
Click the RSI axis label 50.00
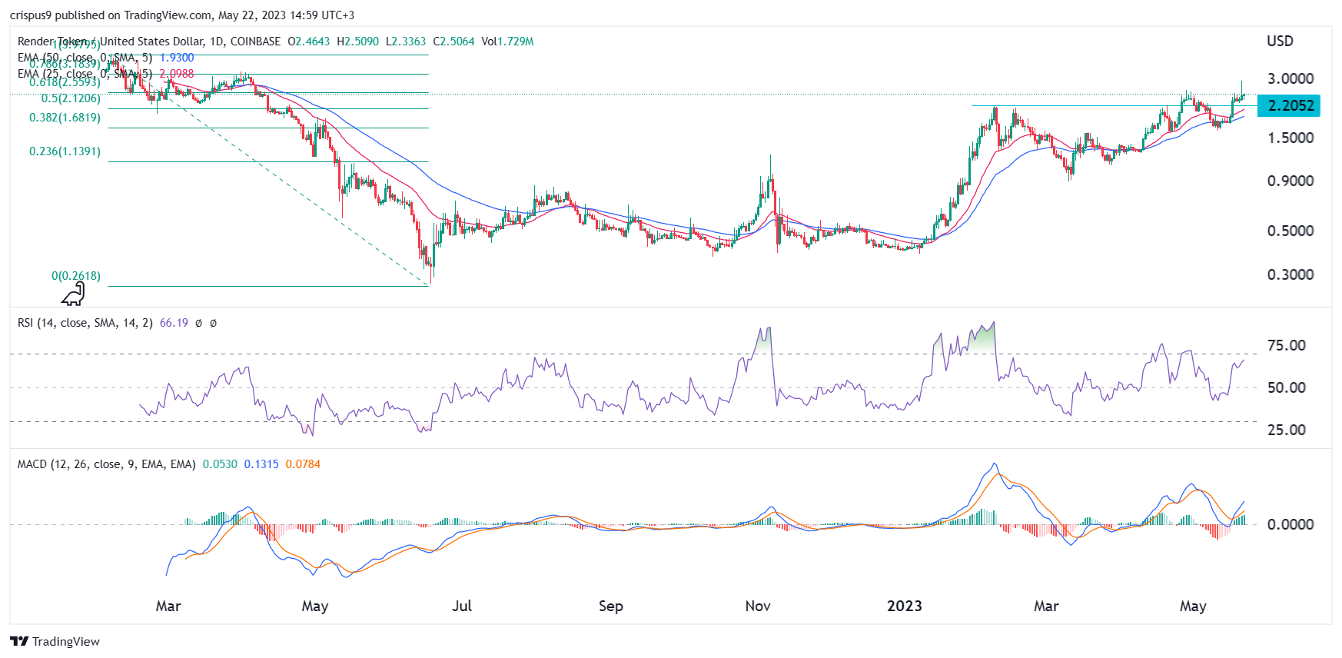(1287, 387)
